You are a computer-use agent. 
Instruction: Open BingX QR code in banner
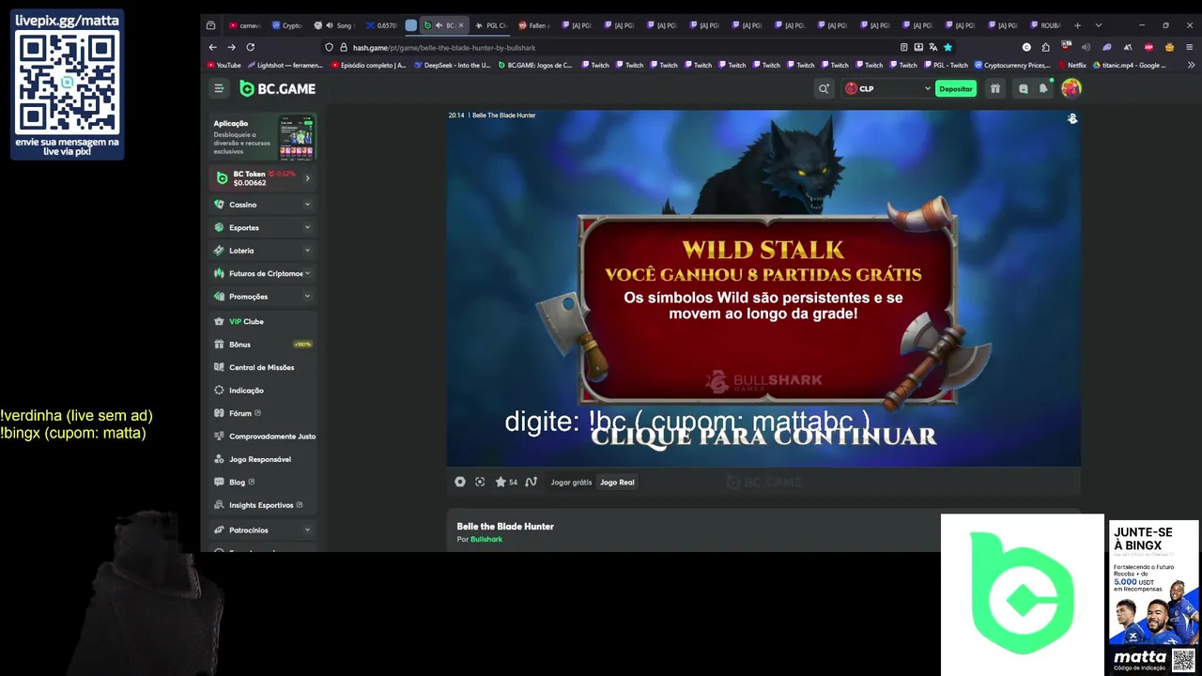pyautogui.click(x=1183, y=658)
